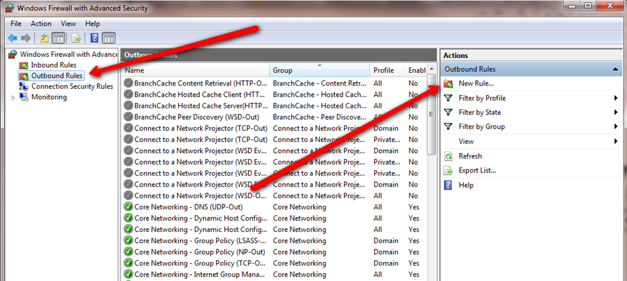Open the File menu

(x=16, y=24)
